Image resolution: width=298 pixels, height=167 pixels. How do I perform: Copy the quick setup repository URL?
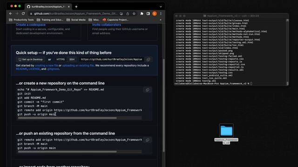tap(148, 59)
